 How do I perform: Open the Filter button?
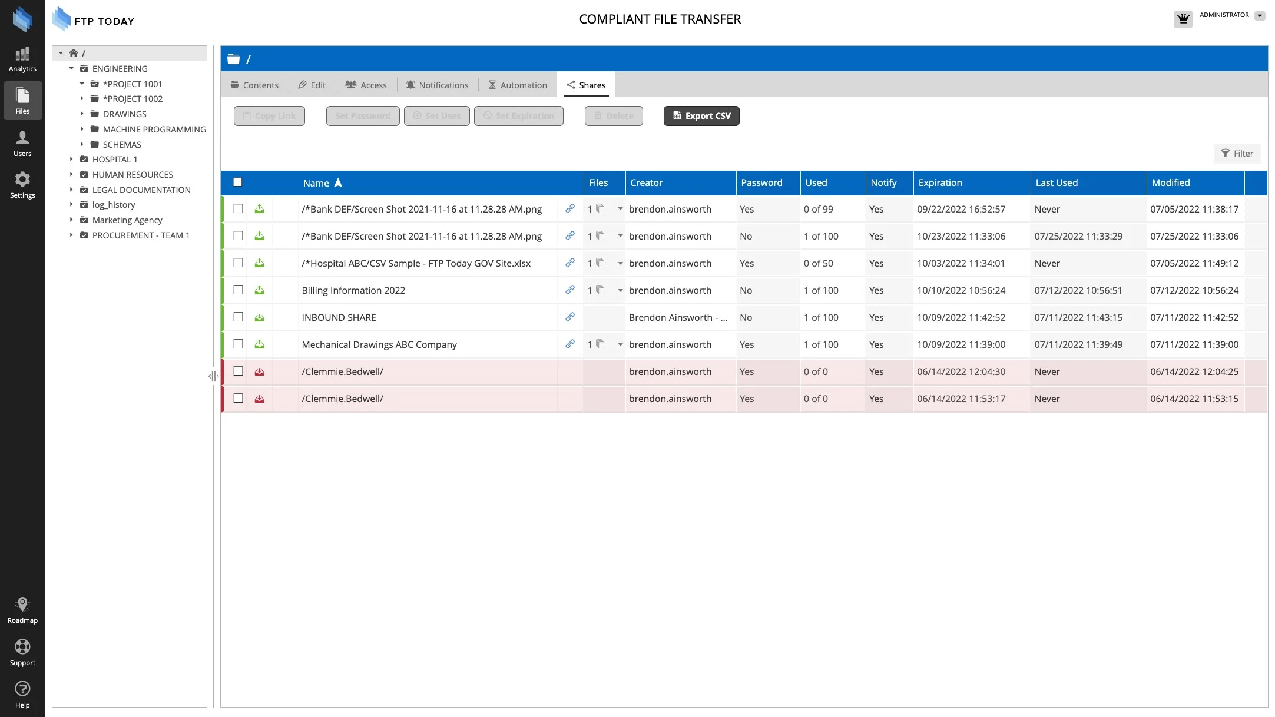(x=1237, y=154)
